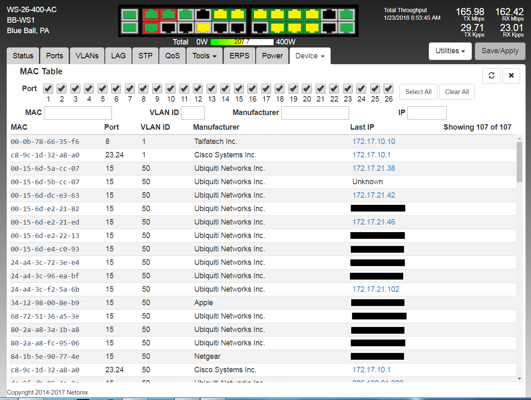Viewport: 531px width, 400px height.
Task: Open the 172.17.10.10 IP link
Action: point(373,141)
